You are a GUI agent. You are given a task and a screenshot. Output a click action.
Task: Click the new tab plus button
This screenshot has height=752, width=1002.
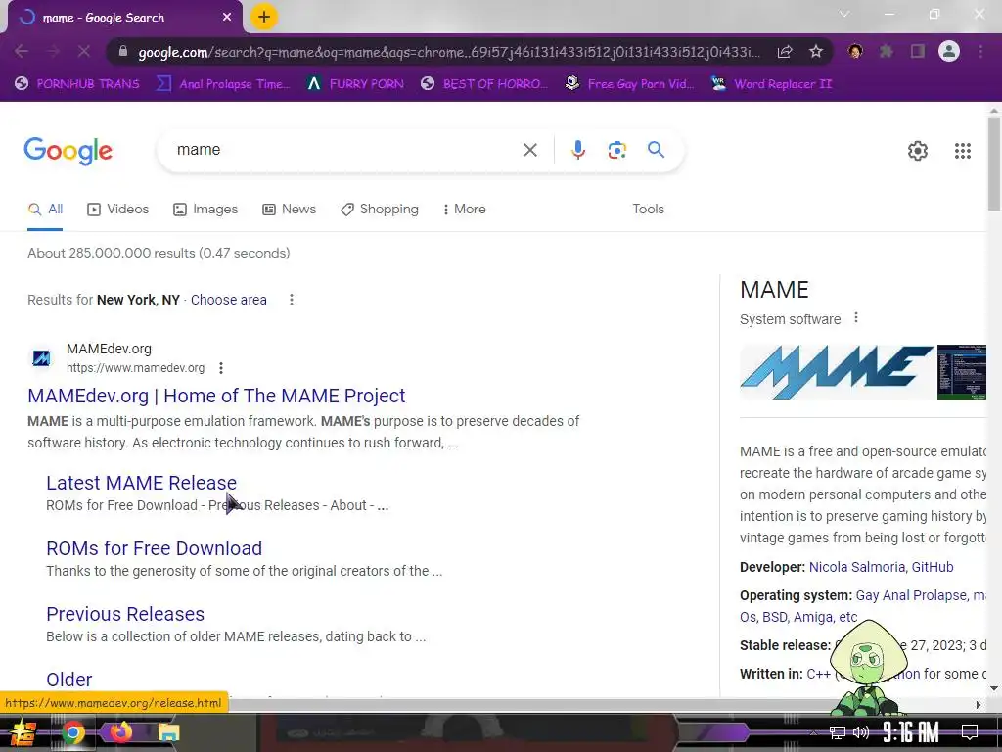[x=264, y=18]
